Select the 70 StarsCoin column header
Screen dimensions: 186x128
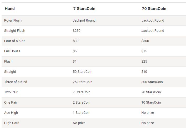coord(154,9)
